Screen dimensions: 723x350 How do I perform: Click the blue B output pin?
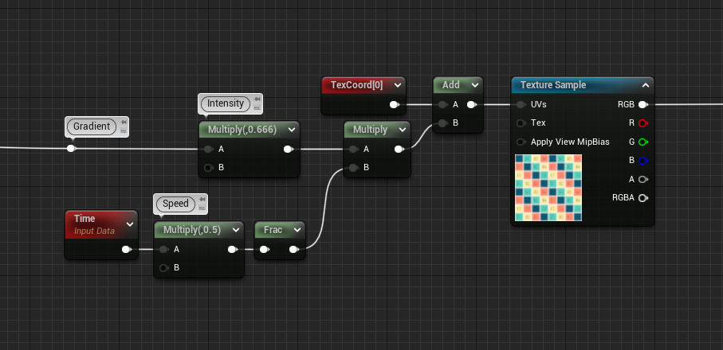[642, 161]
